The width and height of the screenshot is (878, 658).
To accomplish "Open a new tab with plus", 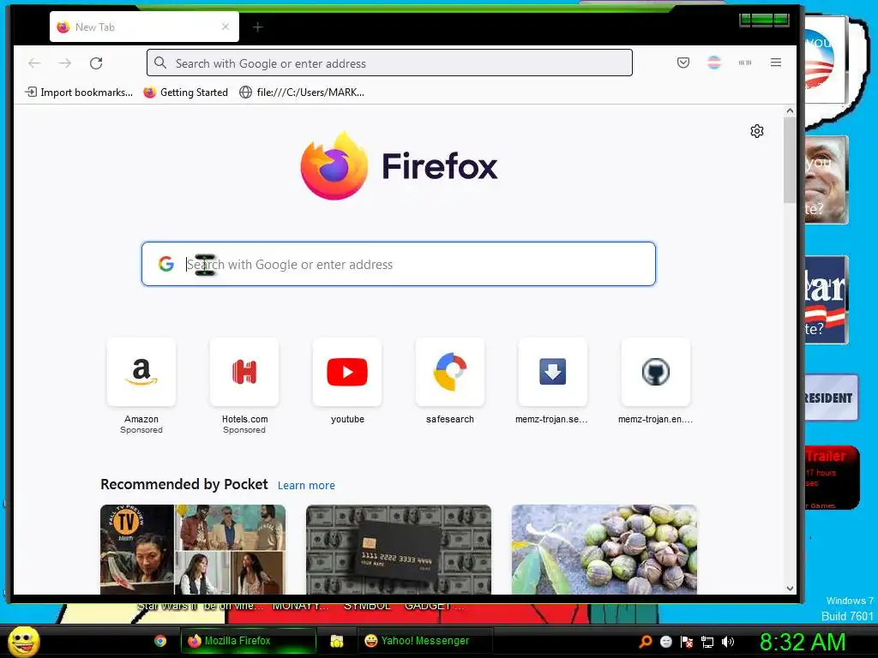I will tap(257, 27).
